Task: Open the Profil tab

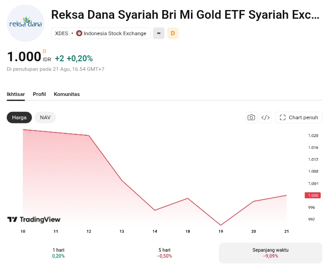Action: coord(39,94)
